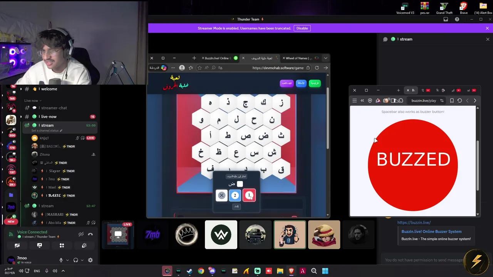This screenshot has width=493, height=277.
Task: Deafen with the headphones icon
Action: [x=75, y=260]
